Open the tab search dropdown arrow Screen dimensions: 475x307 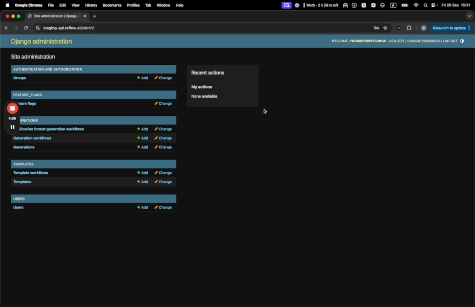pos(469,16)
